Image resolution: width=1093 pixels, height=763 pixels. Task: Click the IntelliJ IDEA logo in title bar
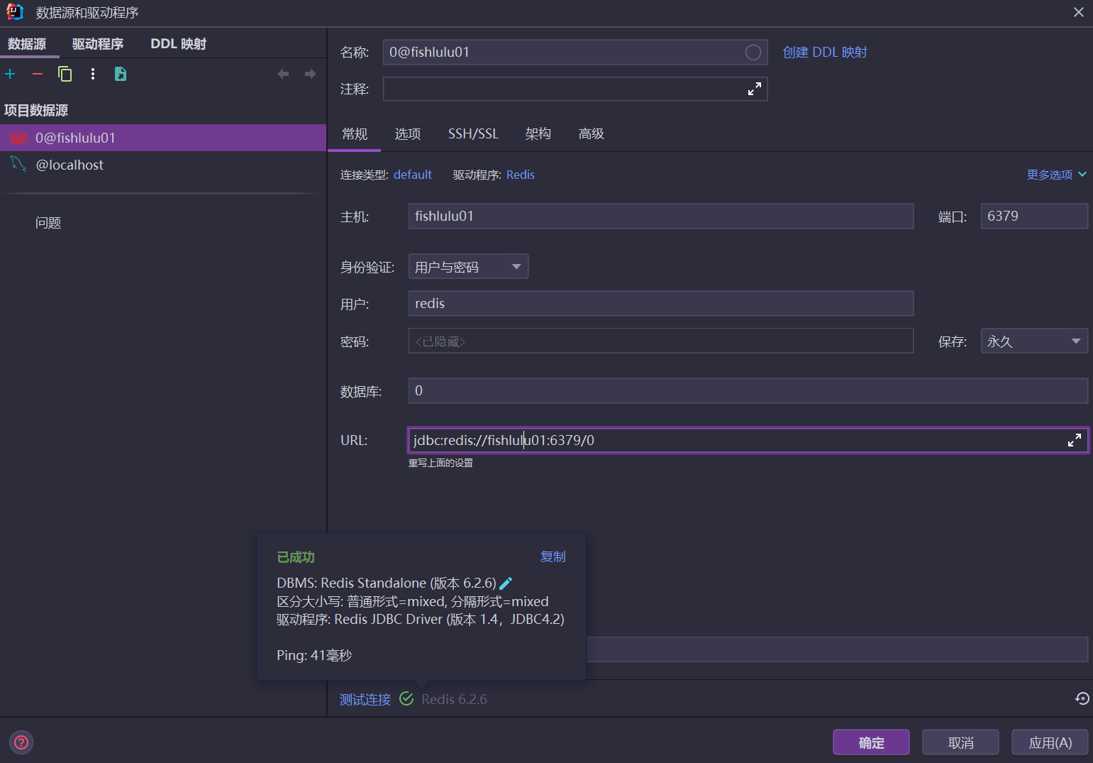coord(15,12)
